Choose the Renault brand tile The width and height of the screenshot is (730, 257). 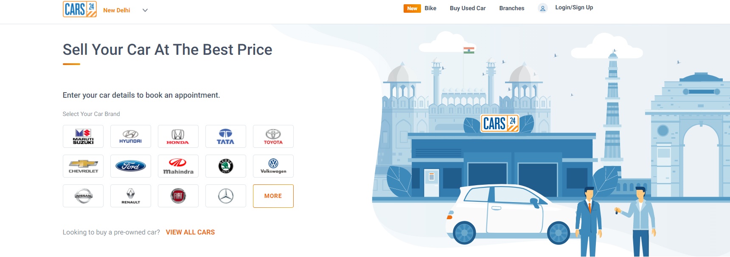[x=131, y=196]
